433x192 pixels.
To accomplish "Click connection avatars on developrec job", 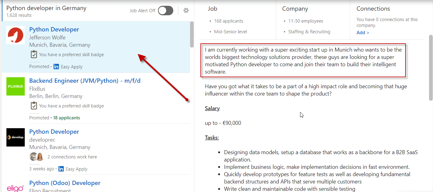I will (37, 157).
